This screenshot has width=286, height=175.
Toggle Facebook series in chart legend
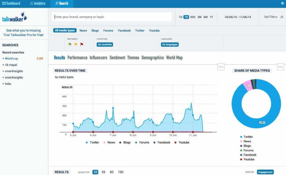point(162,142)
